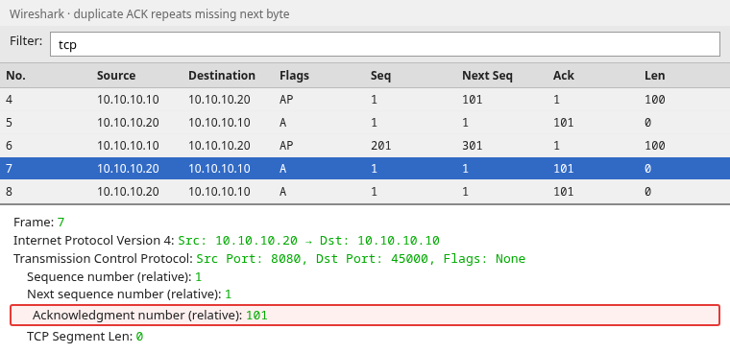This screenshot has width=730, height=353.
Task: Sort by the Seq column header
Action: [x=380, y=76]
